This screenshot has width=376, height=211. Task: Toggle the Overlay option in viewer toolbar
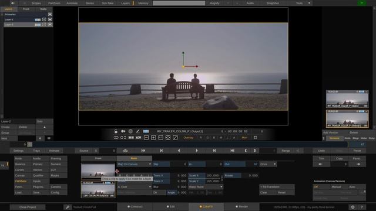pos(188,138)
